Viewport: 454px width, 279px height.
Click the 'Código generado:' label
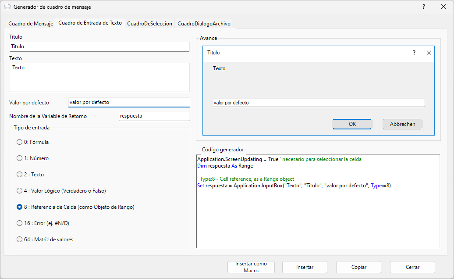(222, 150)
